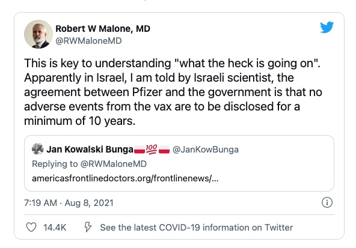Viewport: 356px width, 248px height.
Task: Open the americasfrontlinedoctors.org frontlinenews link
Action: pos(125,178)
